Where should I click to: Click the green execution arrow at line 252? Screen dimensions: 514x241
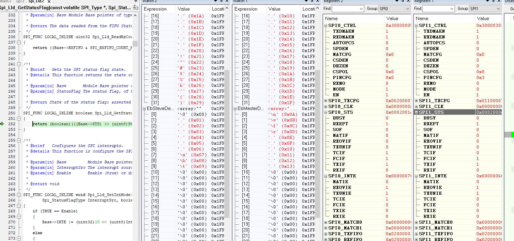[2, 124]
